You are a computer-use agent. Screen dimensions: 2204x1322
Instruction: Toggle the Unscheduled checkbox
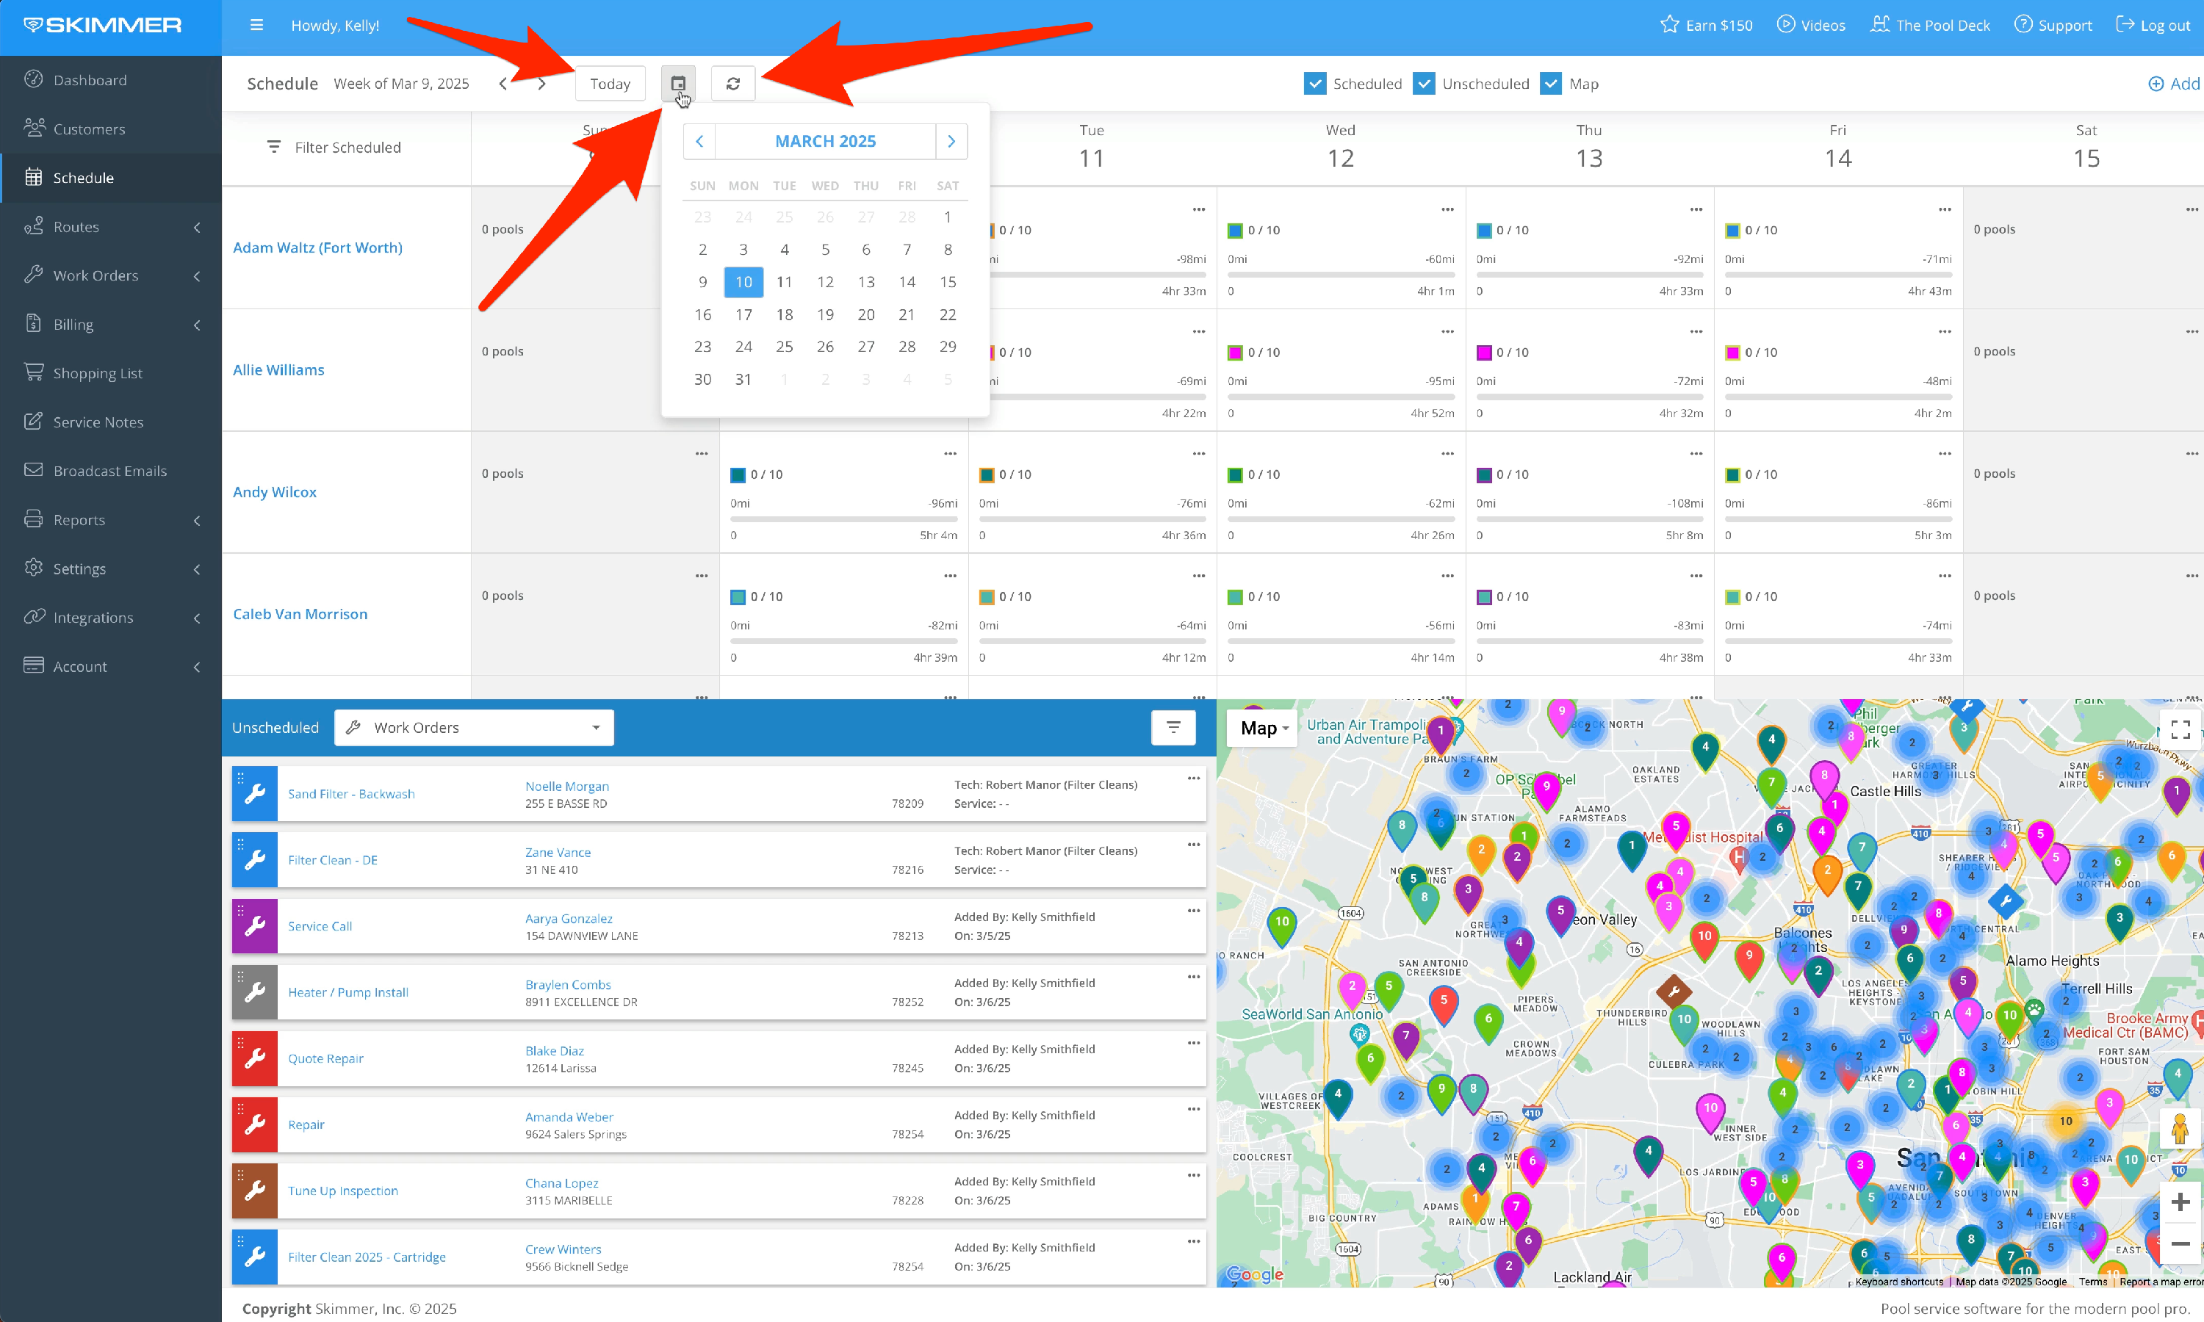[x=1424, y=83]
